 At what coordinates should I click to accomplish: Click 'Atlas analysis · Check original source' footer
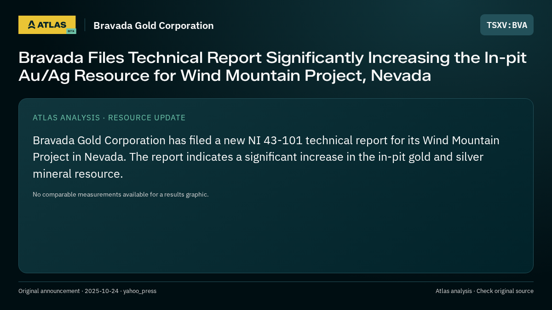coord(484,291)
